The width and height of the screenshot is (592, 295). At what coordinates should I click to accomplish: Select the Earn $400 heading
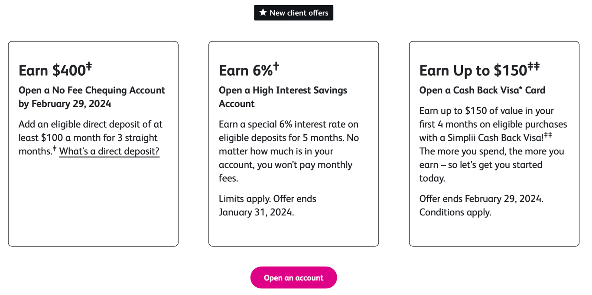(55, 70)
